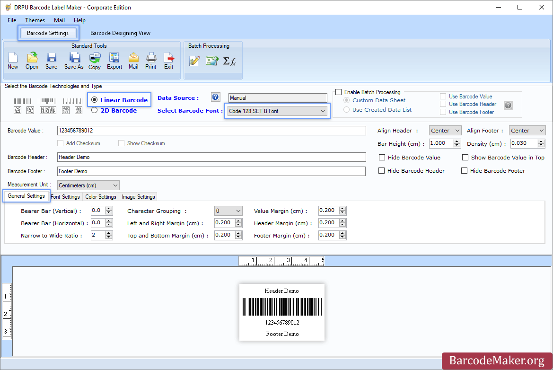Select the General Settings tab

tap(26, 196)
